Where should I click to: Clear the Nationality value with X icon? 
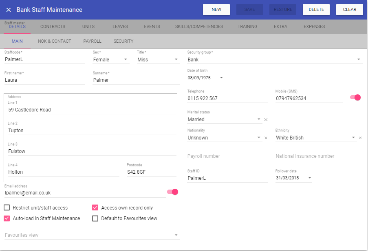click(x=266, y=138)
